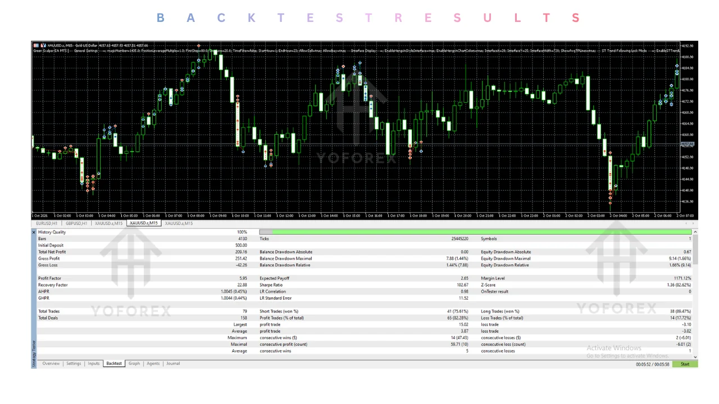
Task: Select the "Long Trades (won %)" label
Action: click(x=500, y=311)
